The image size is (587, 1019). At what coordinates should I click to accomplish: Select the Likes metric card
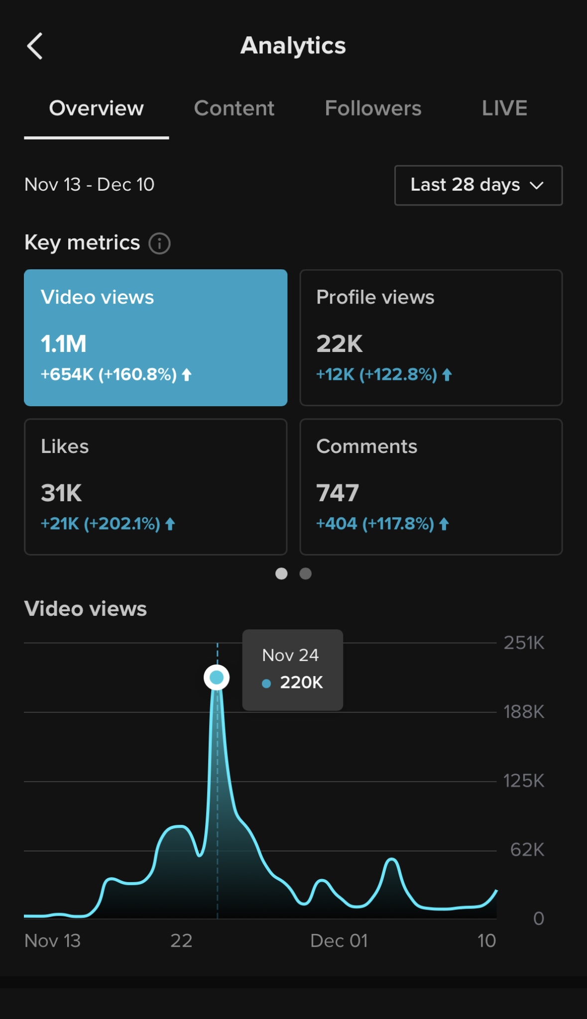coord(155,486)
